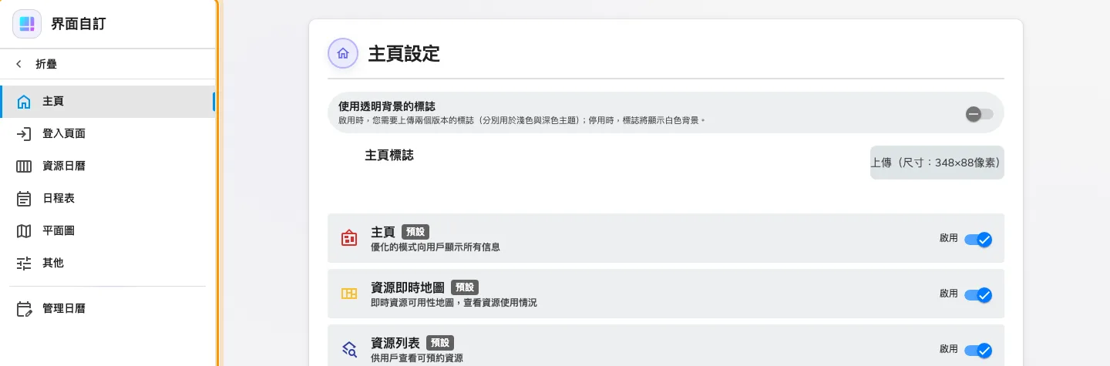
Task: Click the 平面圖 map icon
Action: (24, 231)
